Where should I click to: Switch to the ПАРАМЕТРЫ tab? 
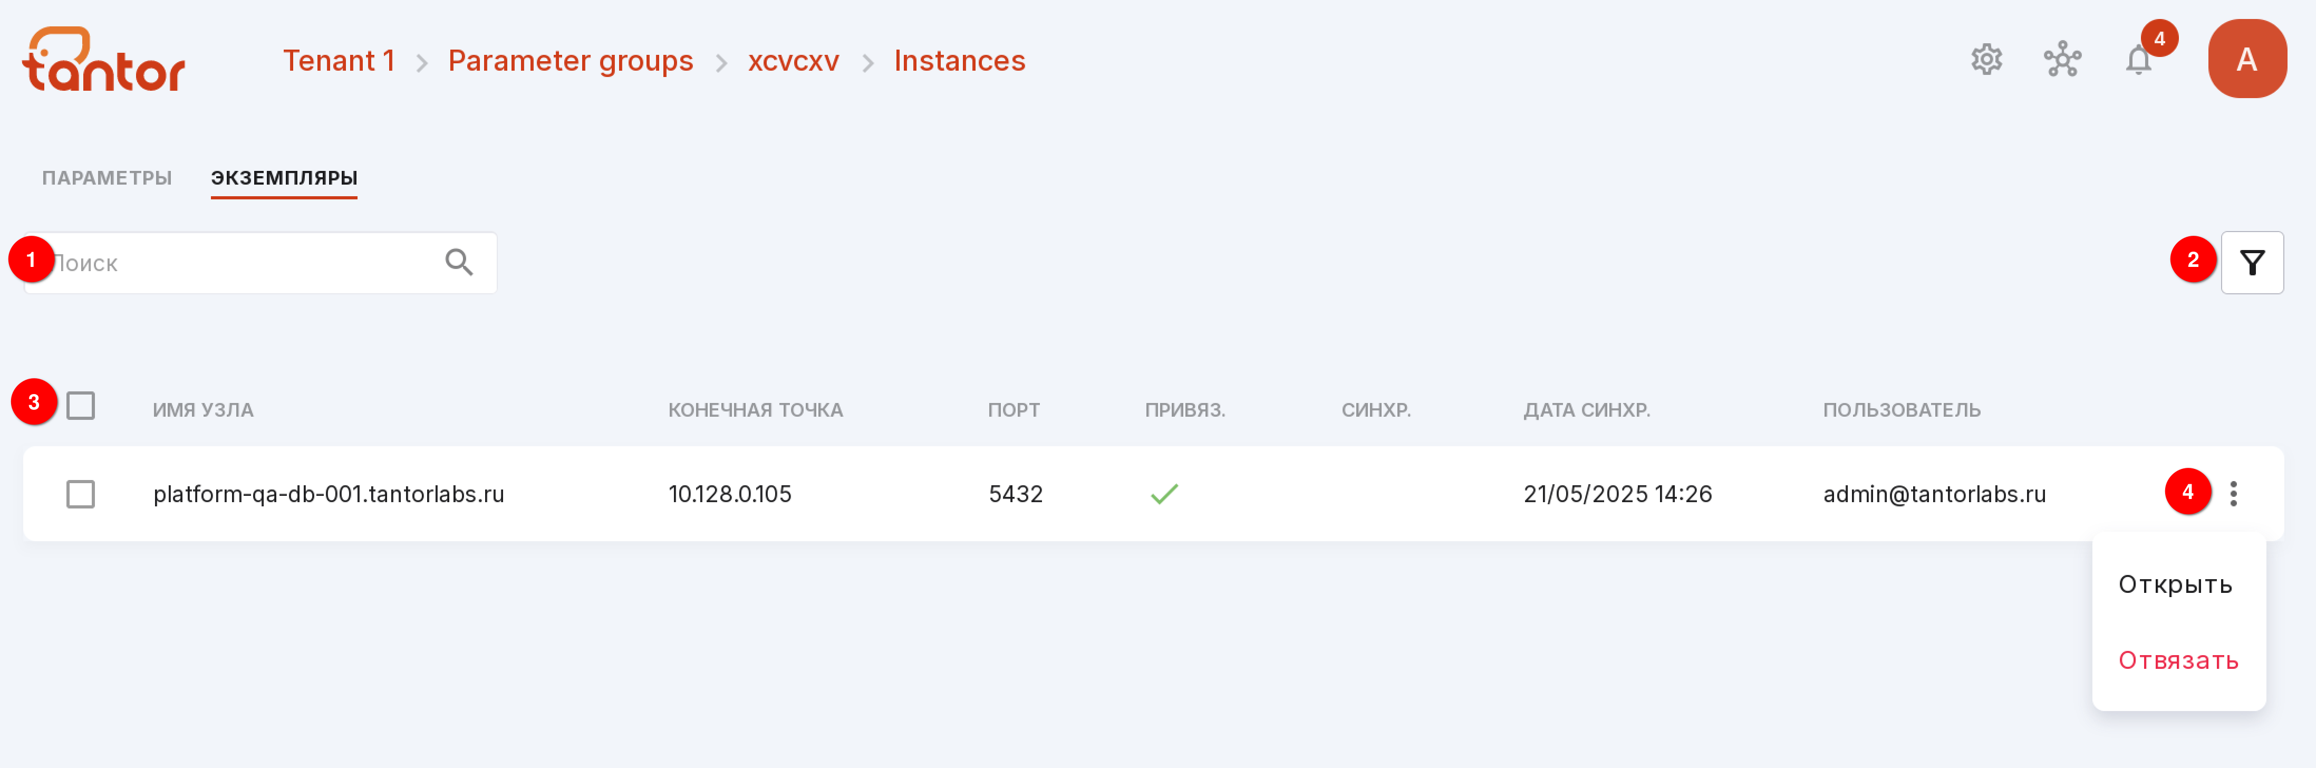pyautogui.click(x=107, y=178)
